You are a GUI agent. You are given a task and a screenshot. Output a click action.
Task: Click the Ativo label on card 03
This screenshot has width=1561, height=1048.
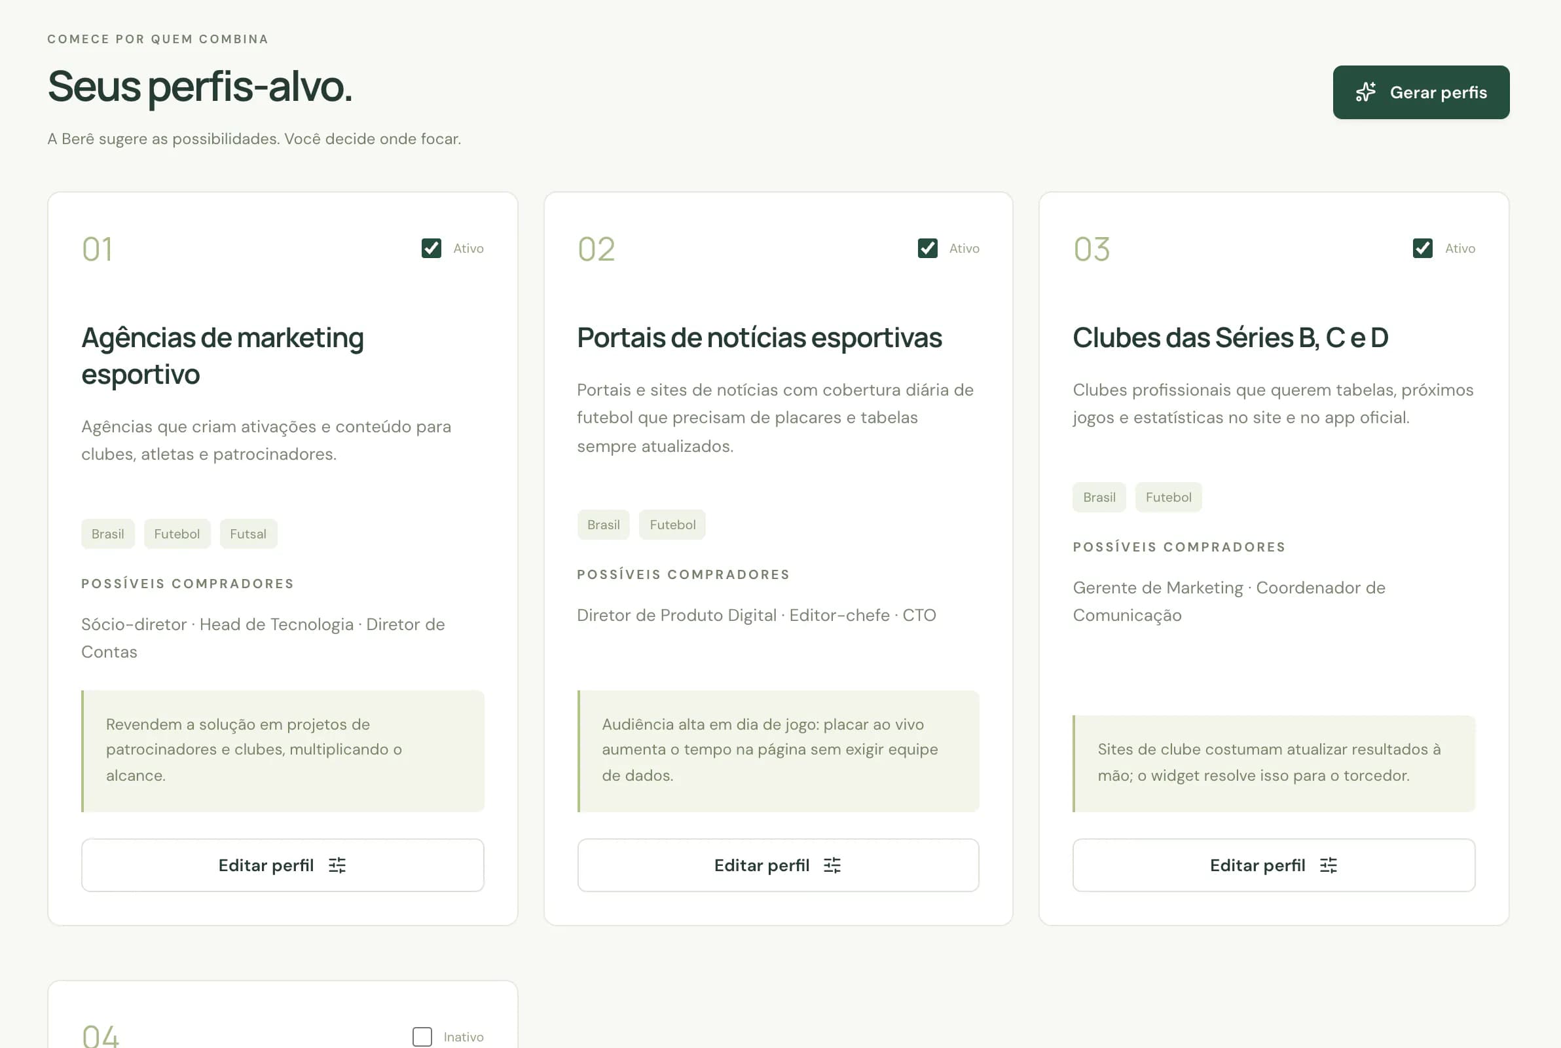1460,249
